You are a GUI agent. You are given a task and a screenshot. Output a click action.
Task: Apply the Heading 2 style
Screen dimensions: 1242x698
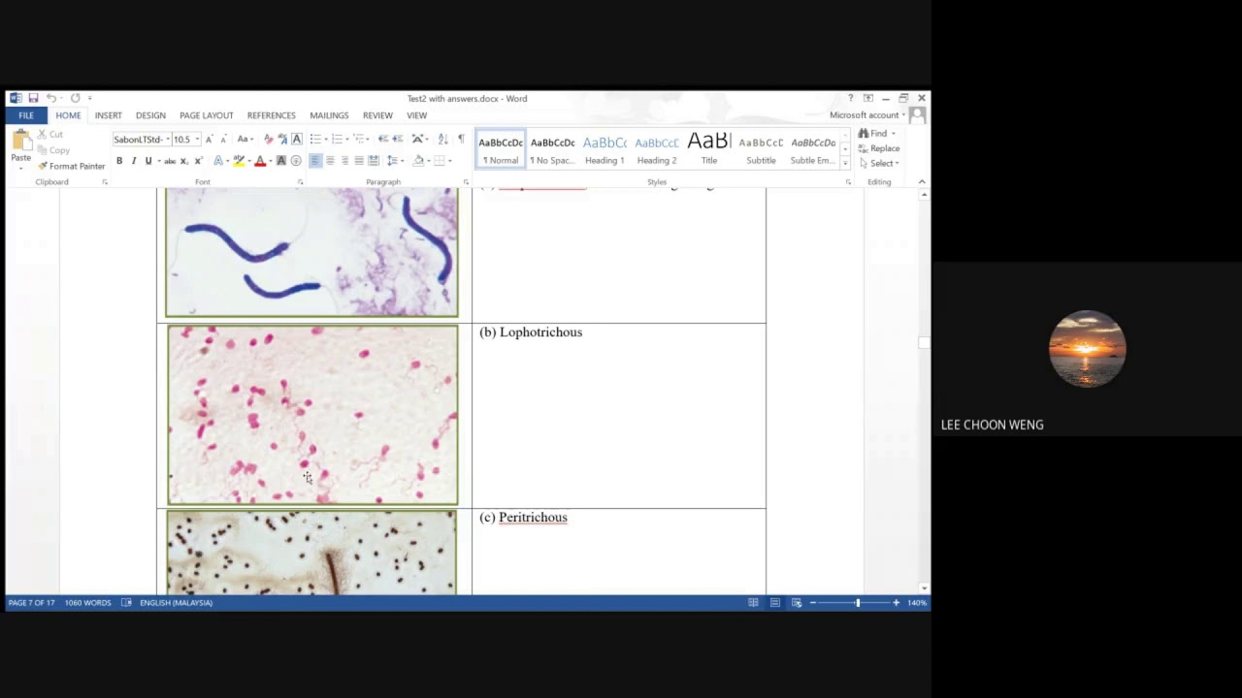[657, 149]
